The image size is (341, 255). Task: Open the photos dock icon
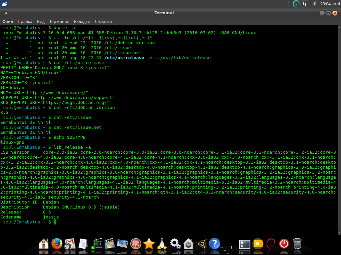[x=123, y=244]
